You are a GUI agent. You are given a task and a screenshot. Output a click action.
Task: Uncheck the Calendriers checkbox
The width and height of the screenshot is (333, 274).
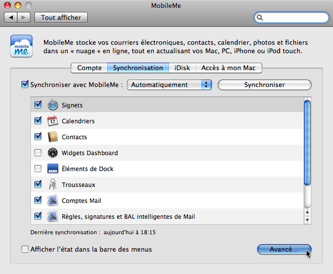point(38,120)
